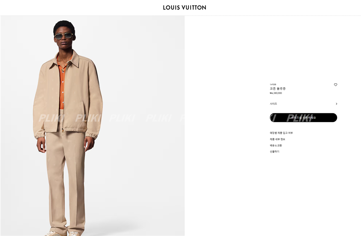
Task: Click the beige trousers in the product photo
Action: coord(66,180)
